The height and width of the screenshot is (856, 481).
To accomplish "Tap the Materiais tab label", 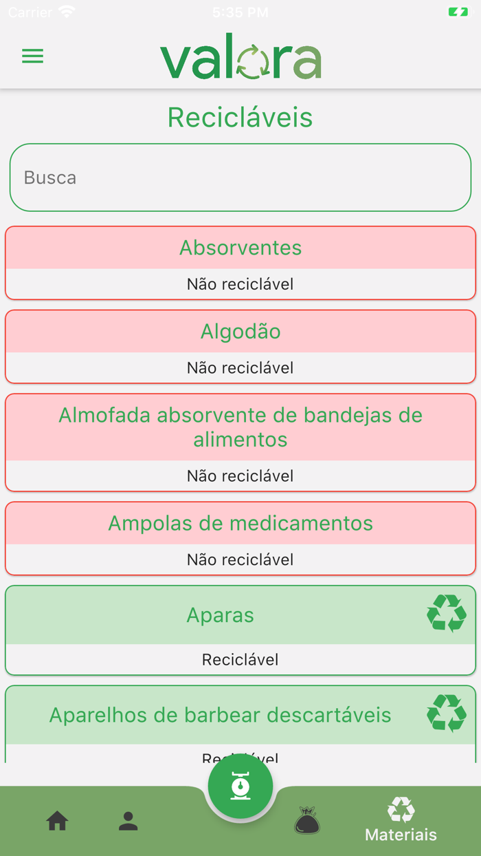I will (x=401, y=834).
